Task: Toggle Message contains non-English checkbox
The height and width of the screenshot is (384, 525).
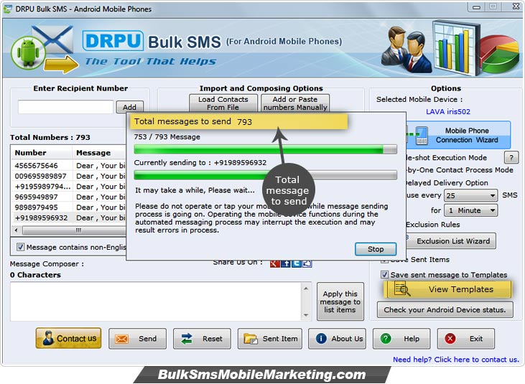Action: tap(20, 247)
